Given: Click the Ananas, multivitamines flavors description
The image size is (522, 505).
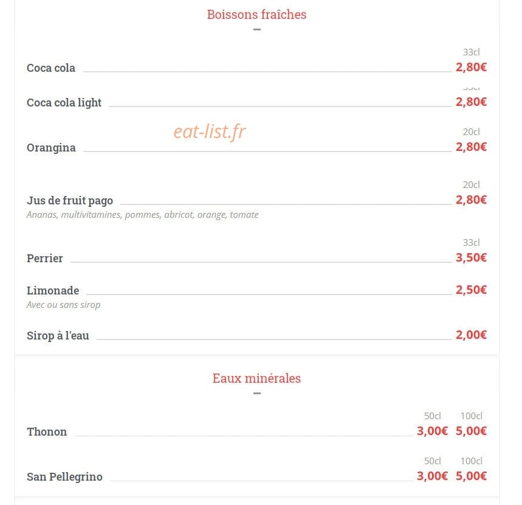Looking at the screenshot, I should click(x=142, y=215).
